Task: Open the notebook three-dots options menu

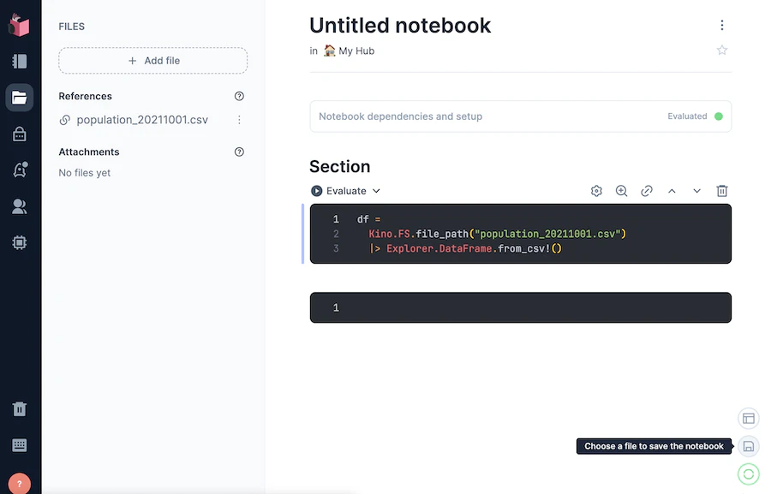Action: click(x=722, y=25)
